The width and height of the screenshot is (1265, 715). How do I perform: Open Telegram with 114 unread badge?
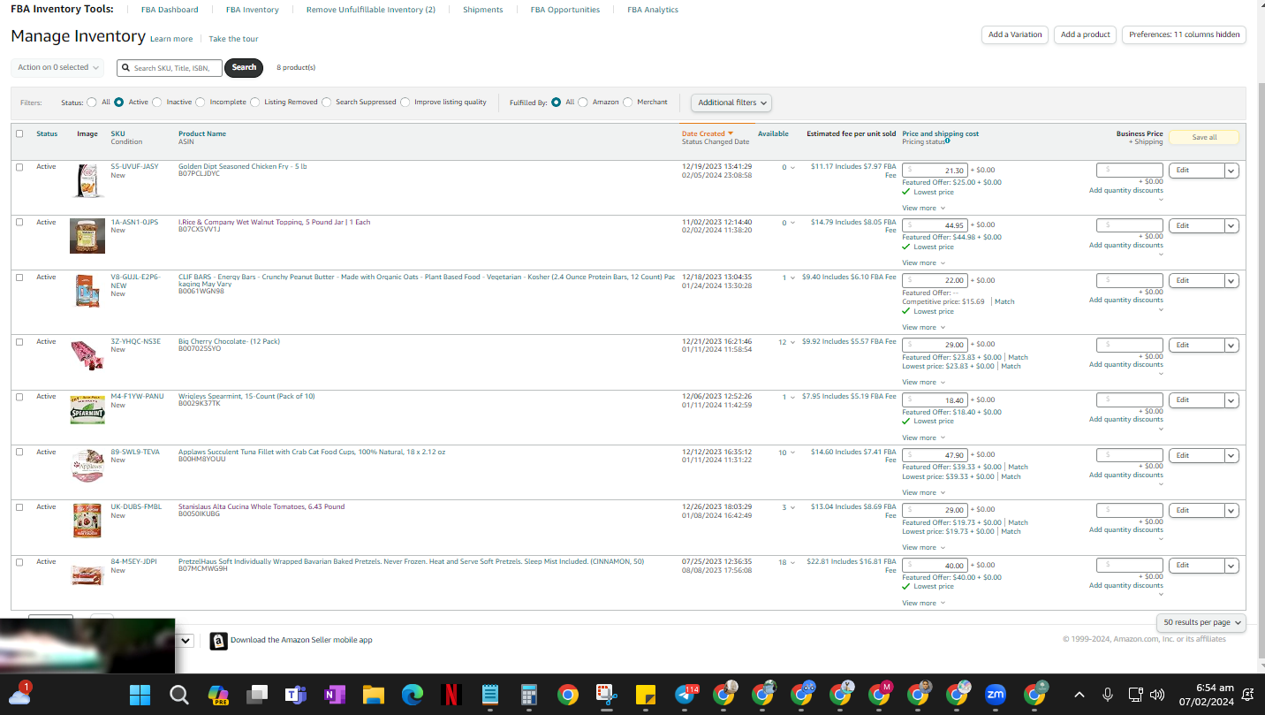click(686, 695)
